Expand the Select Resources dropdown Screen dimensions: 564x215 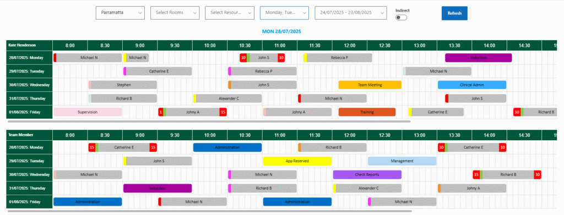[230, 13]
